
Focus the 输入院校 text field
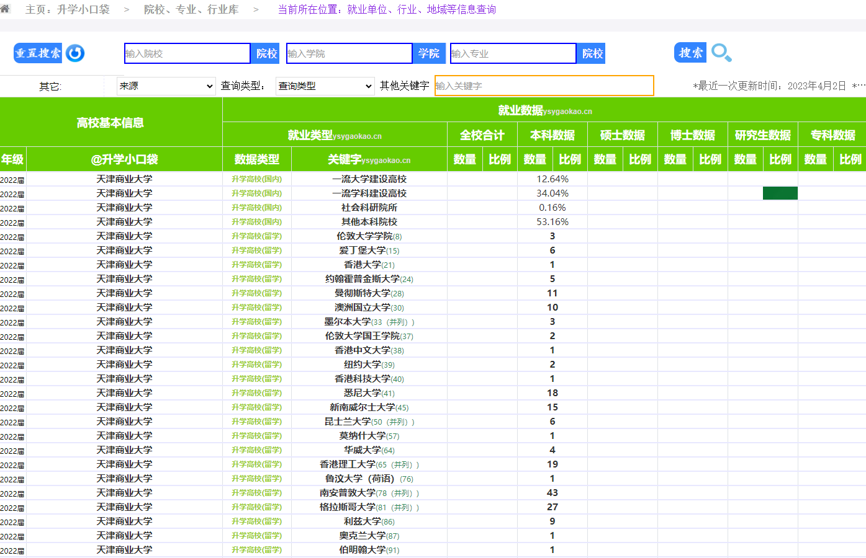(187, 53)
